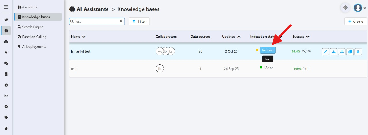
Task: Duplicate the [smartly] test knowledge base
Action: coord(350,52)
